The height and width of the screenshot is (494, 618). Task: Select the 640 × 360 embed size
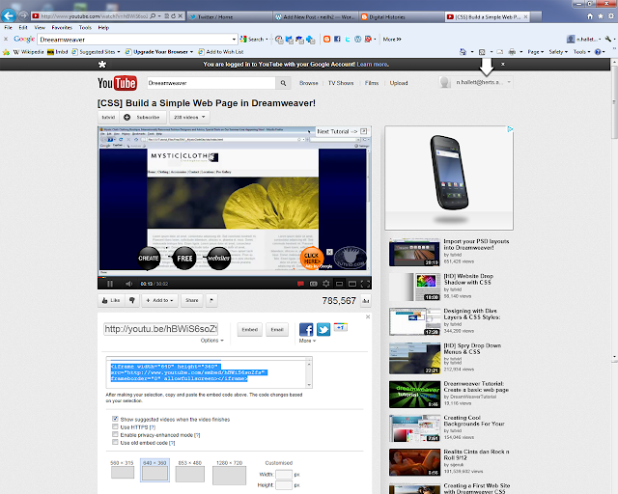click(154, 470)
